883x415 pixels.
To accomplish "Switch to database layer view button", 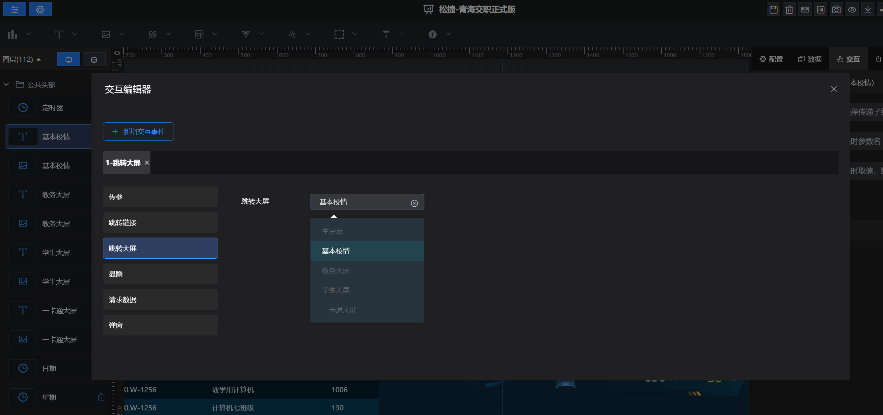I will (94, 60).
